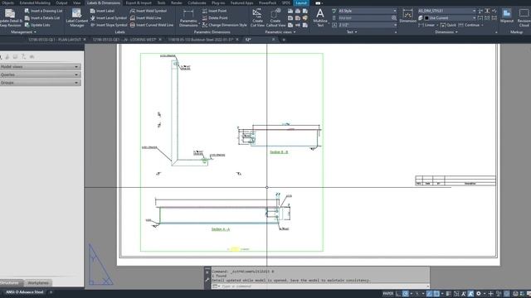Open Labels & Dimensions ribbon tab
Viewport: 531px width, 298px height.
click(x=103, y=2)
